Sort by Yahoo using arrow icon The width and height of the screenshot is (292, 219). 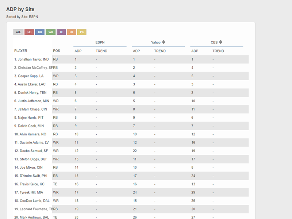tap(164, 42)
